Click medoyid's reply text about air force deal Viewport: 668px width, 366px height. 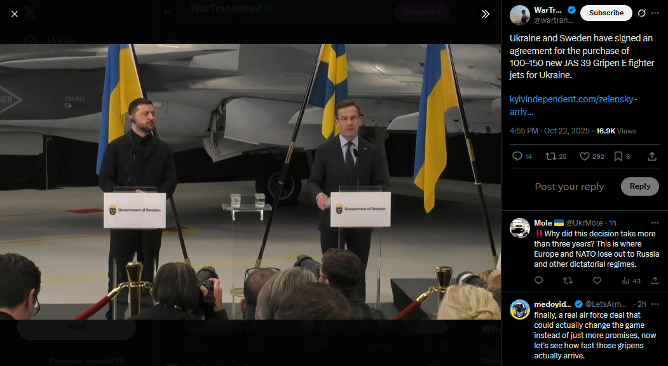click(x=595, y=335)
